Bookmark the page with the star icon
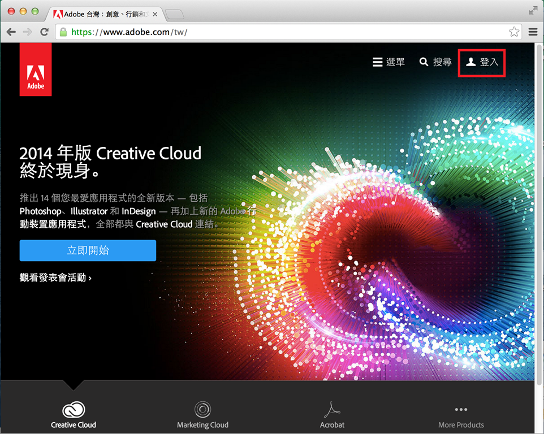Screen dimensions: 544x434 coord(514,32)
